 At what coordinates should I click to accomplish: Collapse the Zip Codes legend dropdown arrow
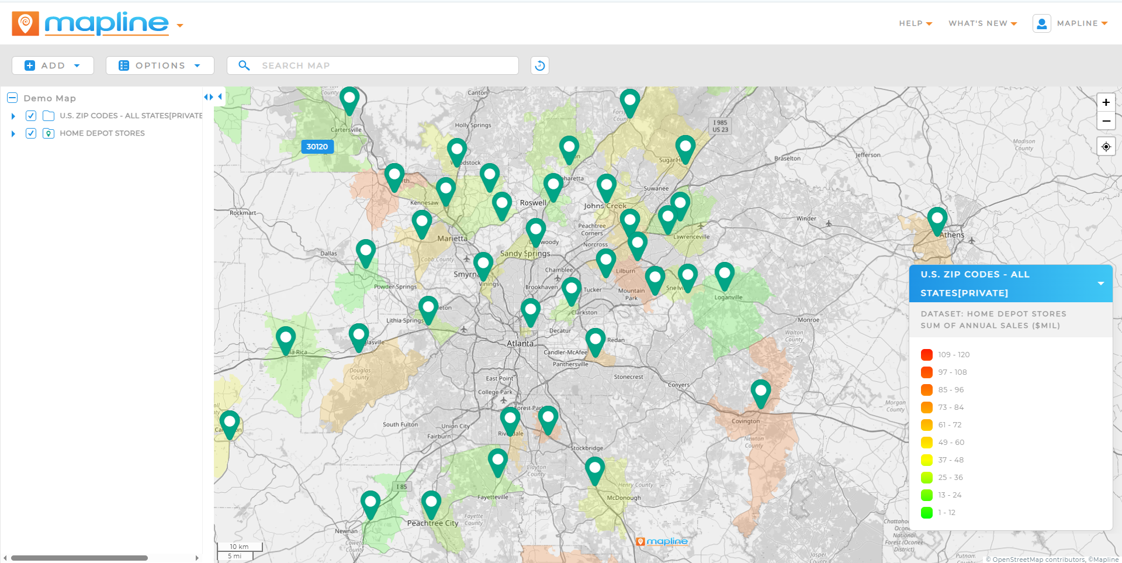point(1100,284)
